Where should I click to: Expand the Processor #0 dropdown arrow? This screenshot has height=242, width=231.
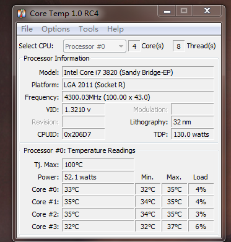[121, 46]
